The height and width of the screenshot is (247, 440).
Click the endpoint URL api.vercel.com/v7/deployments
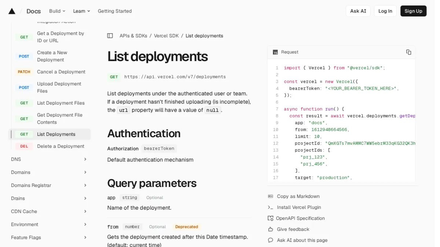click(175, 77)
